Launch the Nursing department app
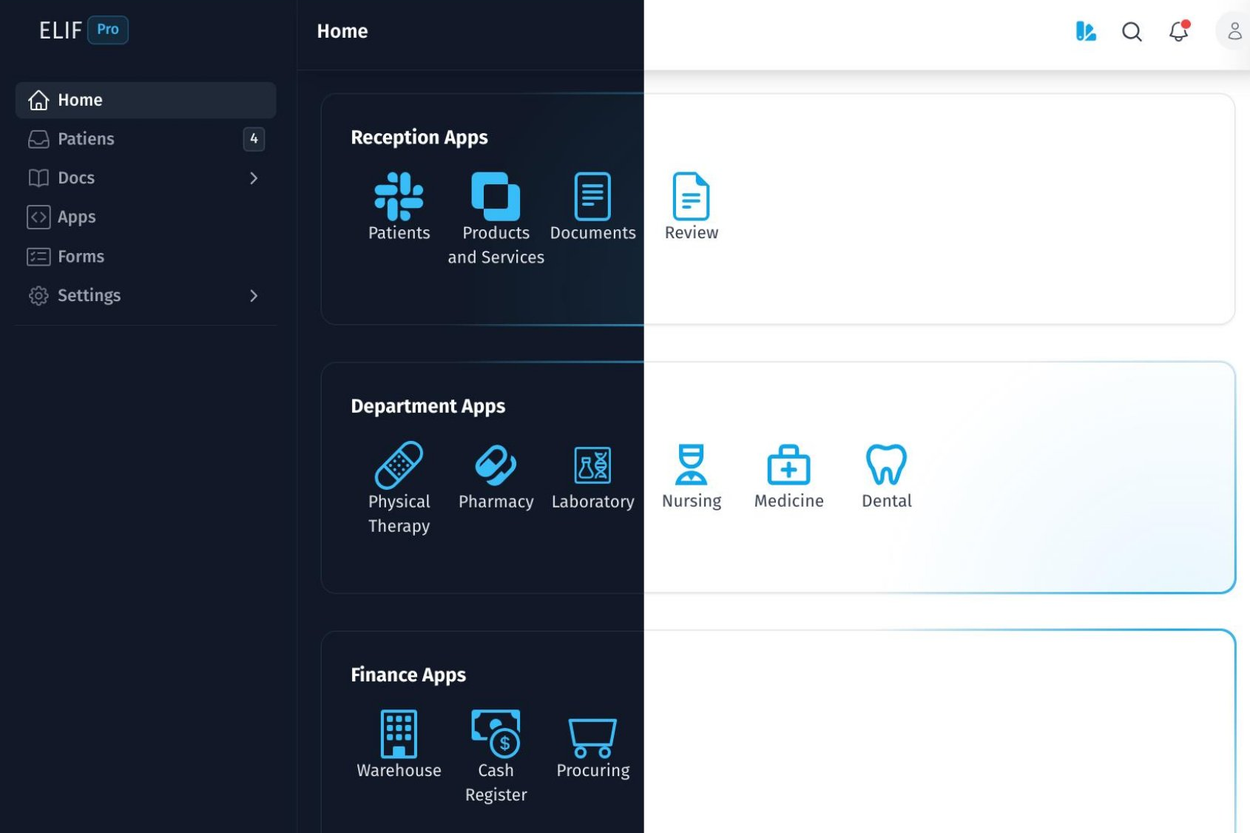Screen dimensions: 1250x833 tap(691, 466)
